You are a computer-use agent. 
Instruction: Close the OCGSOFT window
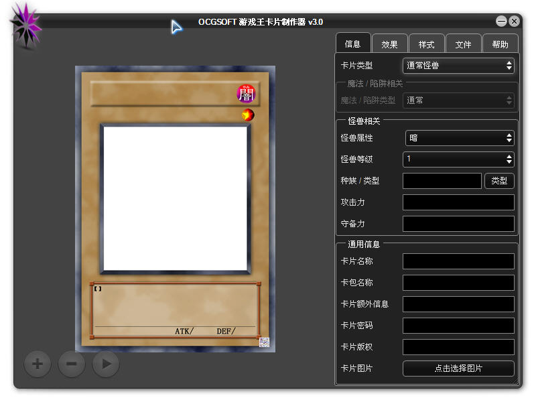(514, 21)
